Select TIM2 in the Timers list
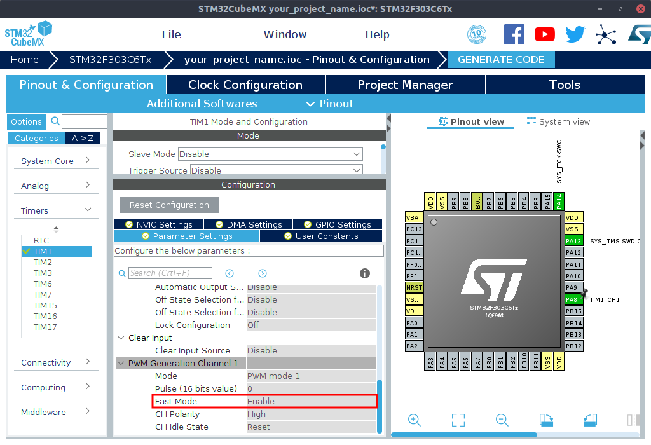The image size is (651, 445). point(43,262)
